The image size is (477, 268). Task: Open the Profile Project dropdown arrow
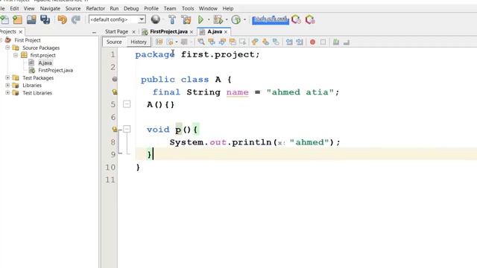[x=244, y=20]
